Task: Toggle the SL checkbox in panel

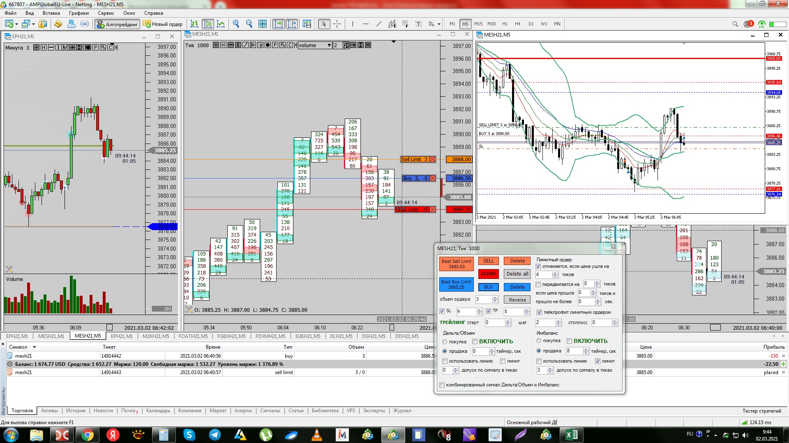Action: [x=442, y=311]
